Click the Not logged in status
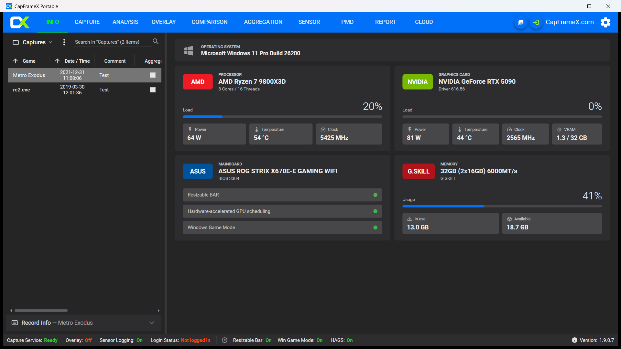 click(x=195, y=340)
